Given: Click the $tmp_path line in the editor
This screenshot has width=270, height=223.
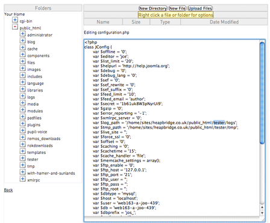Looking at the screenshot, I should pos(166,127).
